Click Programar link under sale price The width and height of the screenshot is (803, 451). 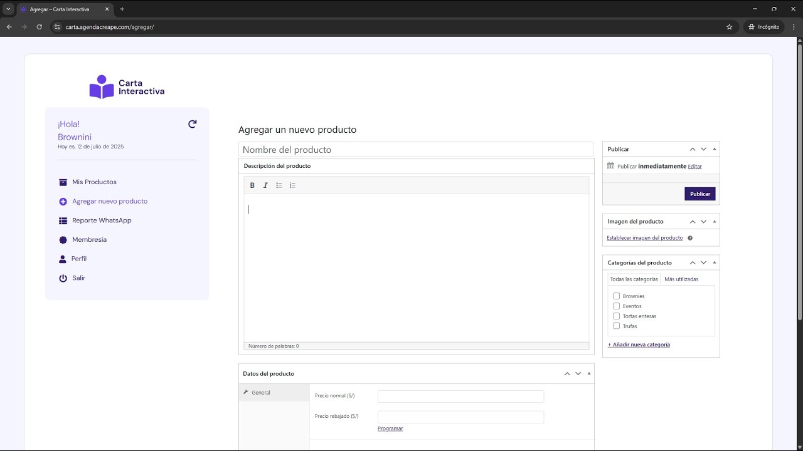[x=390, y=428]
